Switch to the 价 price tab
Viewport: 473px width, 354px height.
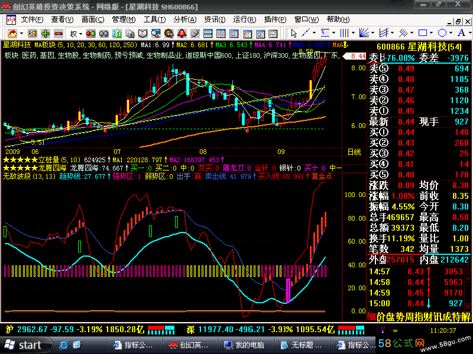click(381, 317)
